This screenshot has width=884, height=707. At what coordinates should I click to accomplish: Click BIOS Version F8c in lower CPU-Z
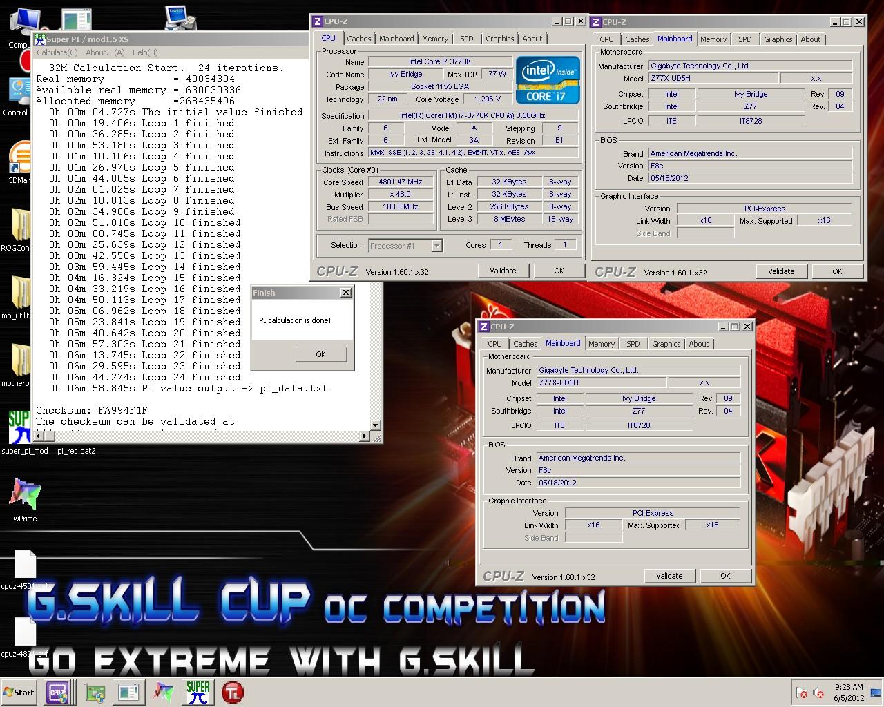[639, 470]
